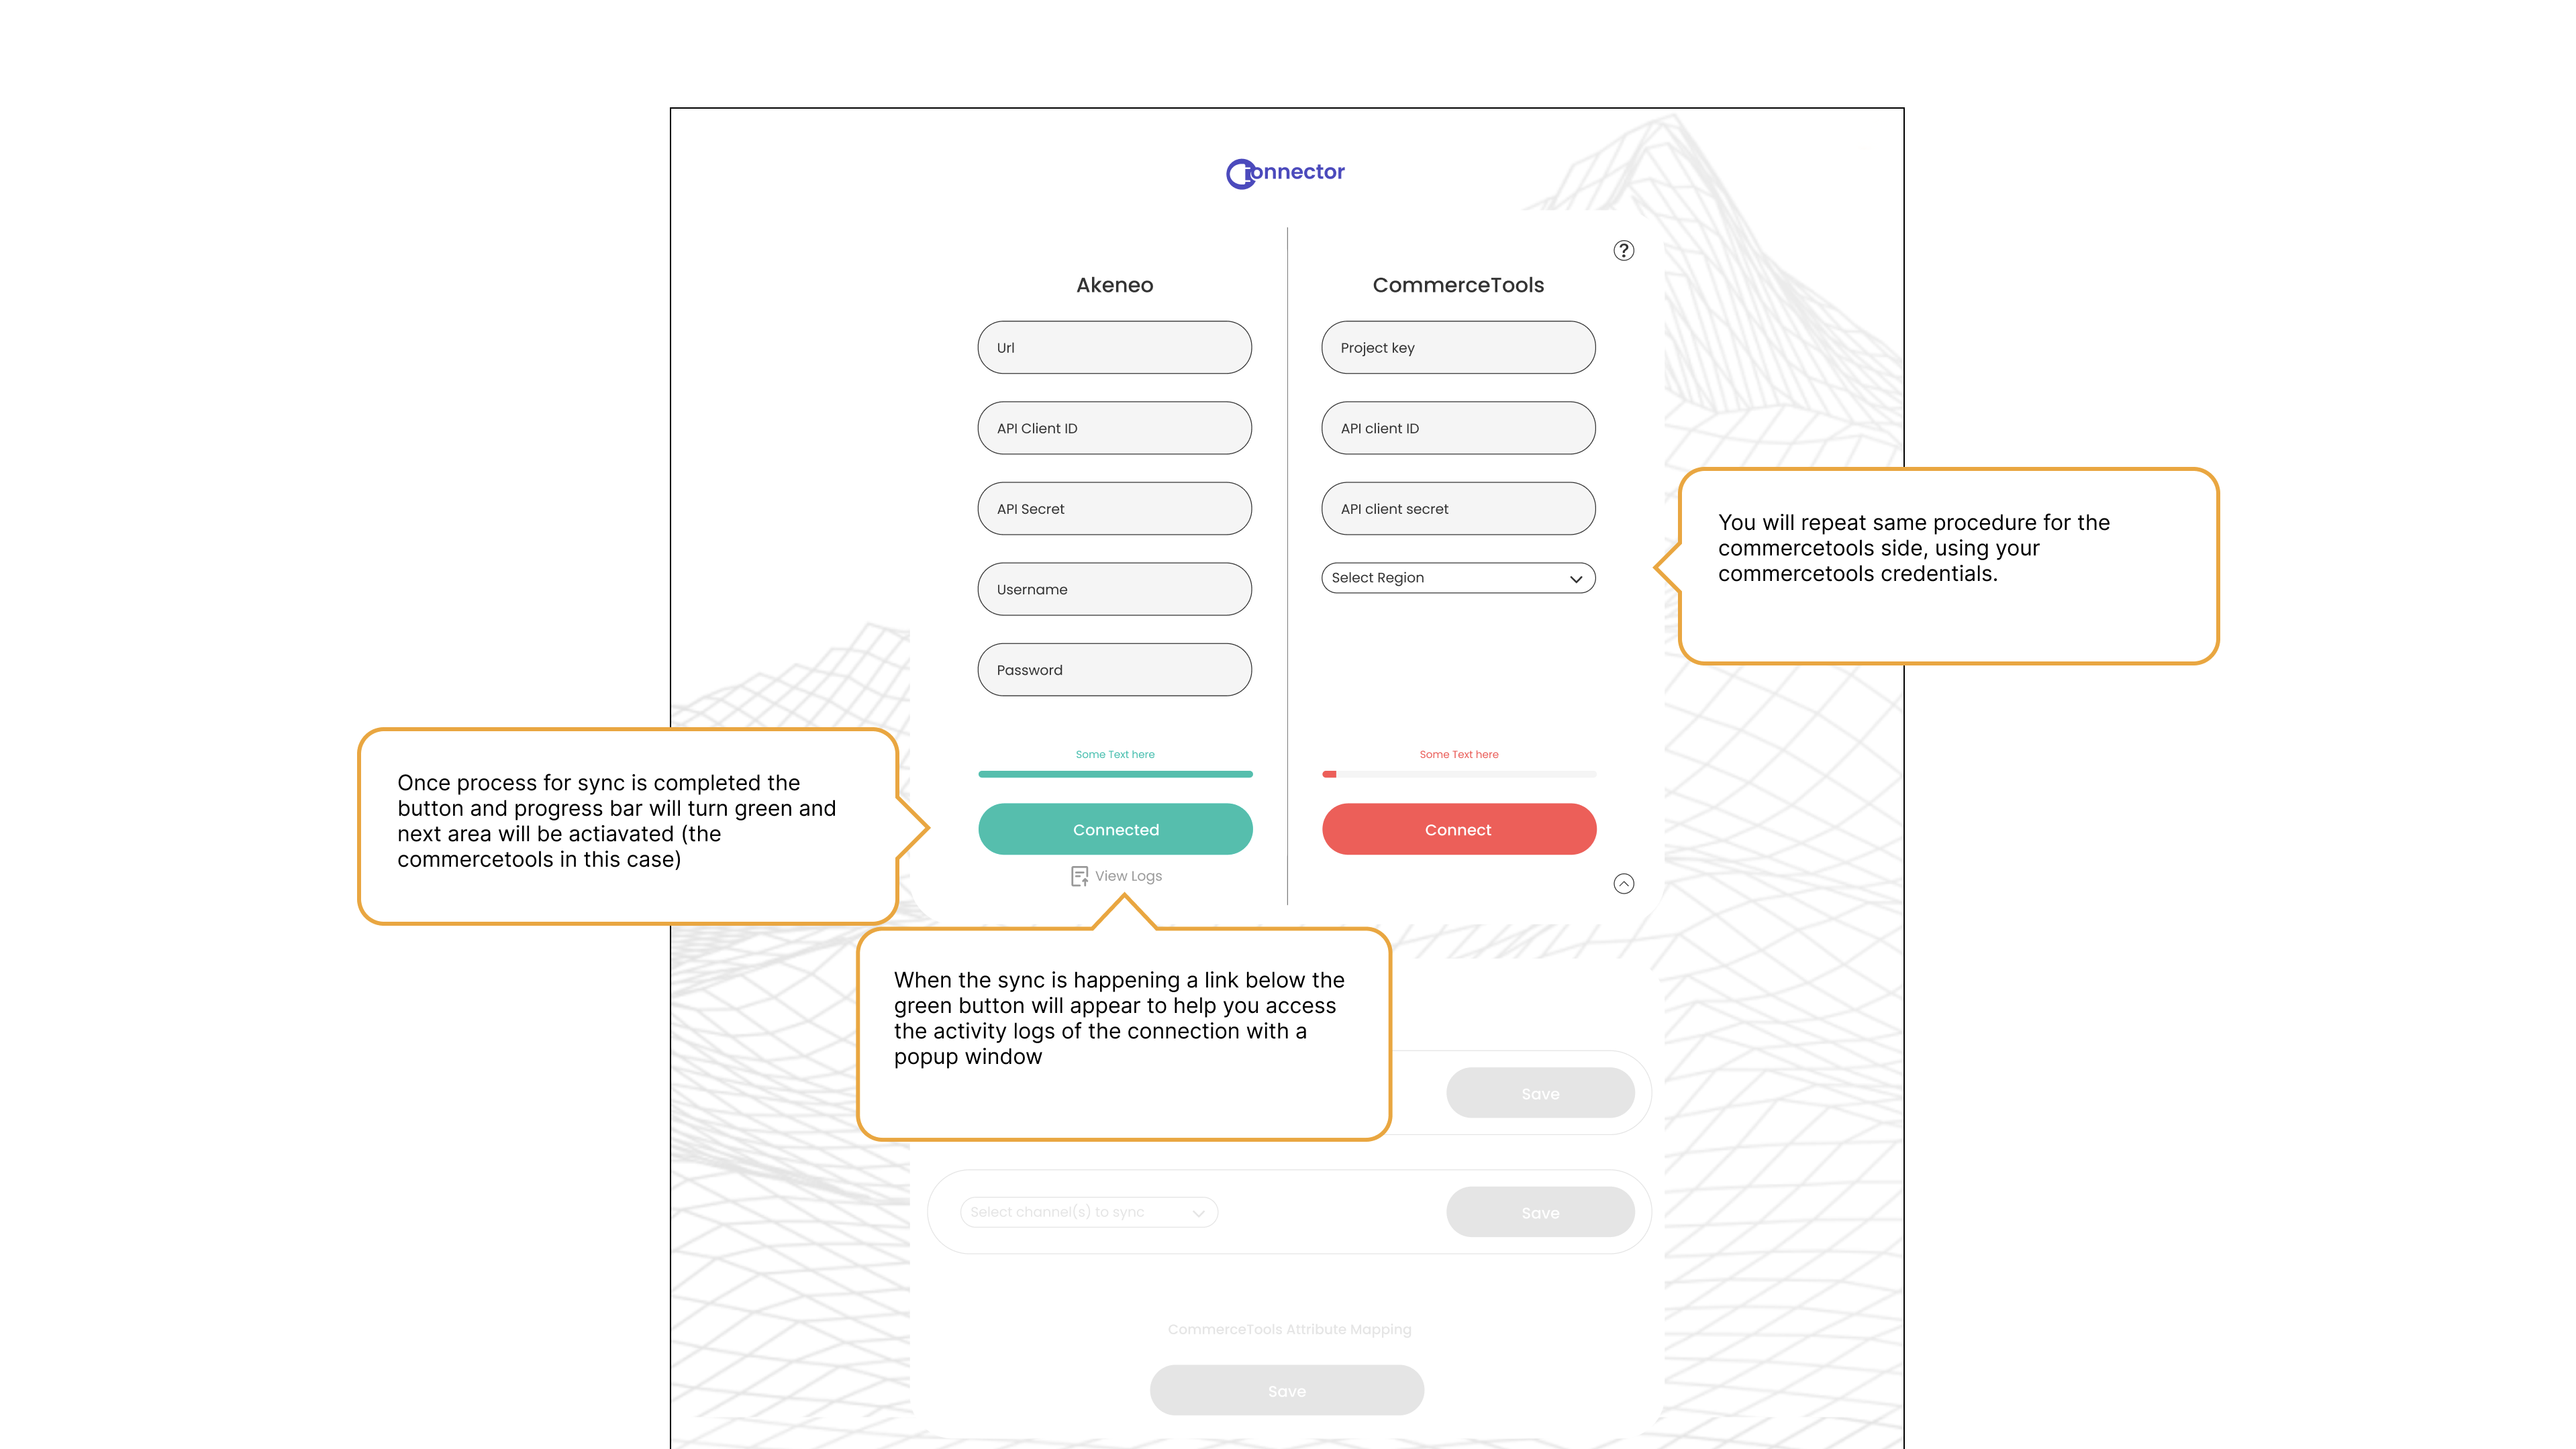The image size is (2576, 1449).
Task: Click the document icon beside View Logs
Action: [1079, 876]
